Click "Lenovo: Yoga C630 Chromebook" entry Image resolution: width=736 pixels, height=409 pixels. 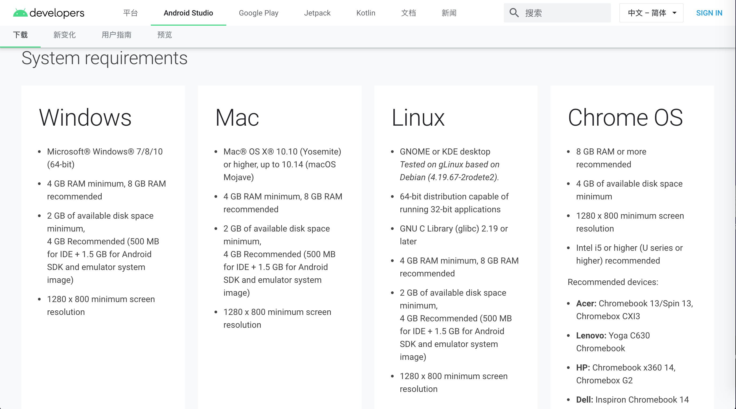613,342
